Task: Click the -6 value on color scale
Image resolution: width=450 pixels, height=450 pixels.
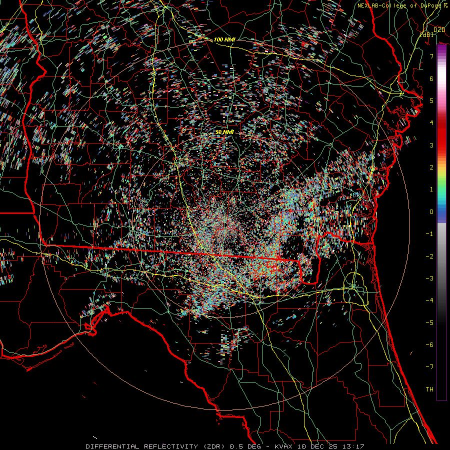Action: point(429,345)
